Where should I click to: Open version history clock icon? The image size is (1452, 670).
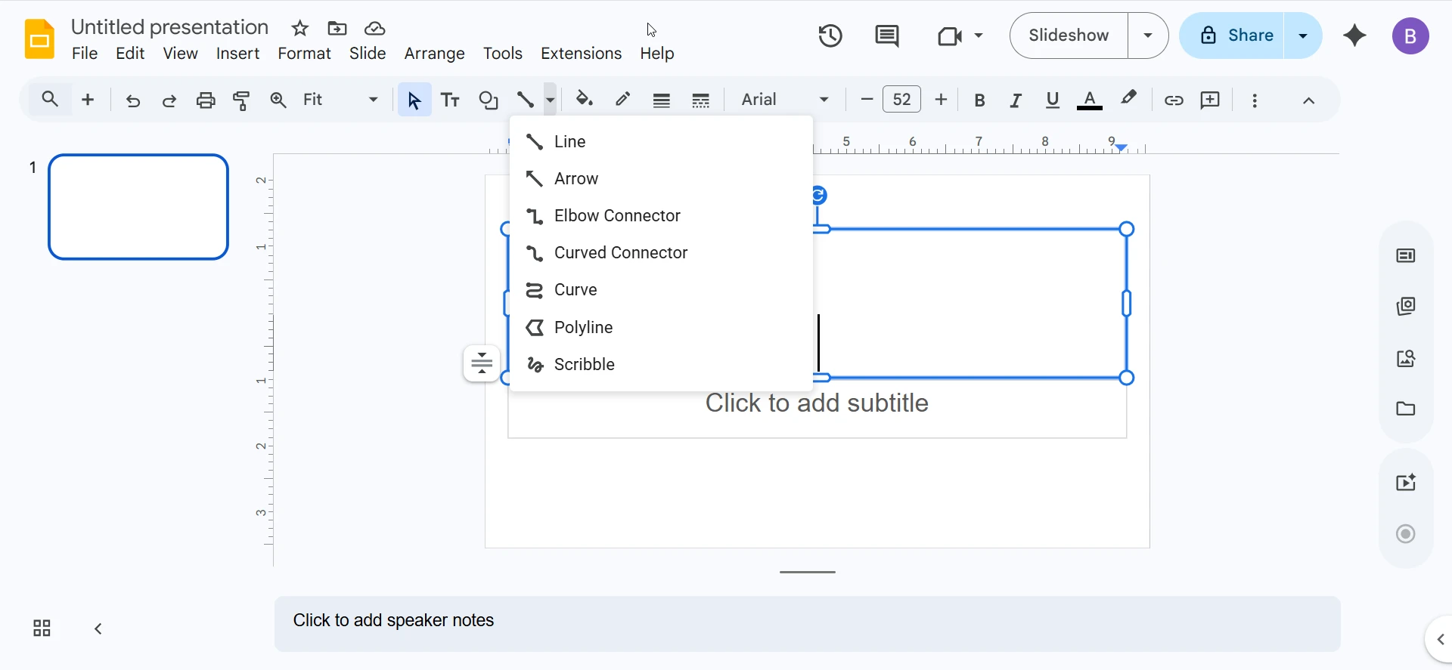tap(830, 36)
